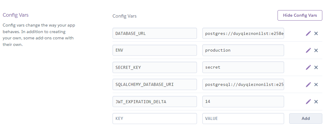Focus the new VALUE input field

coord(243,118)
